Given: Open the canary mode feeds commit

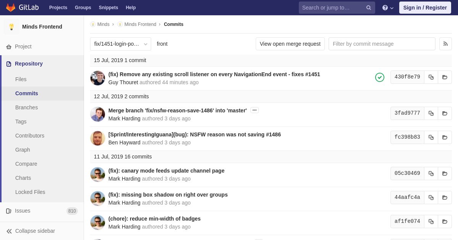Looking at the screenshot, I should [166, 171].
